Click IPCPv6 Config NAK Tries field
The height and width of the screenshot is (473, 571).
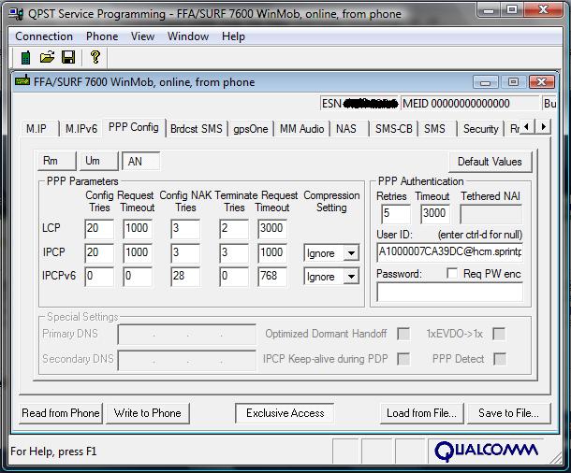(x=185, y=277)
